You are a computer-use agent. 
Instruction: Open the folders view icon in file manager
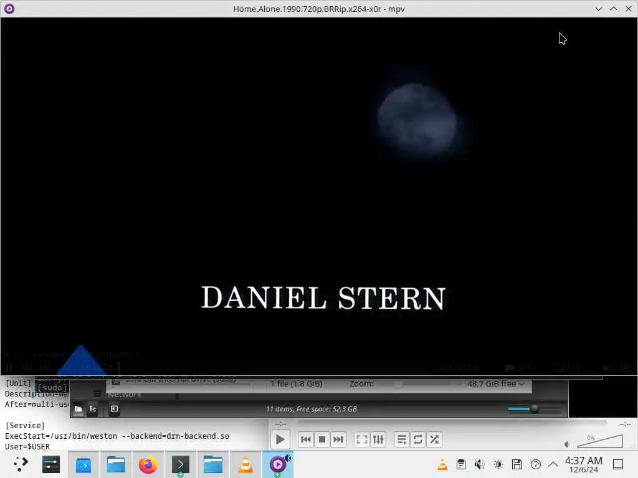78,409
